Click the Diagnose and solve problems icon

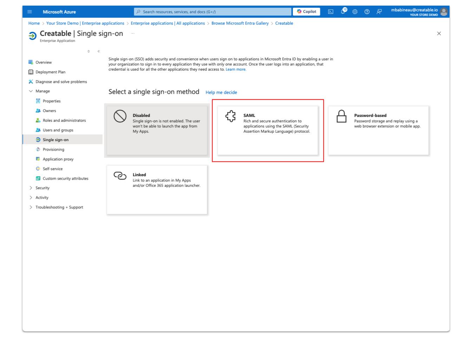point(31,82)
